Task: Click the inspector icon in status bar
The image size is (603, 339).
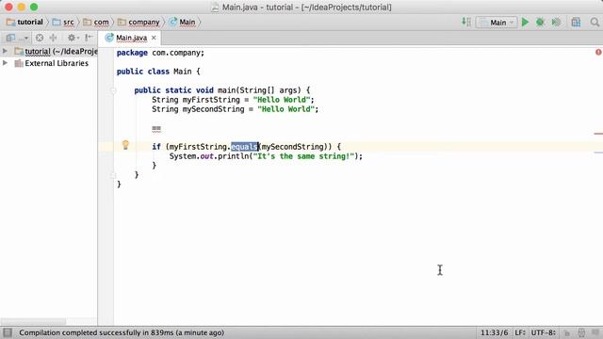Action: (581, 332)
